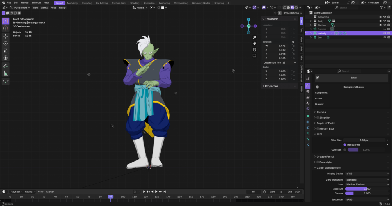Click the pan view hand icon
The height and width of the screenshot is (206, 392).
coord(254,43)
